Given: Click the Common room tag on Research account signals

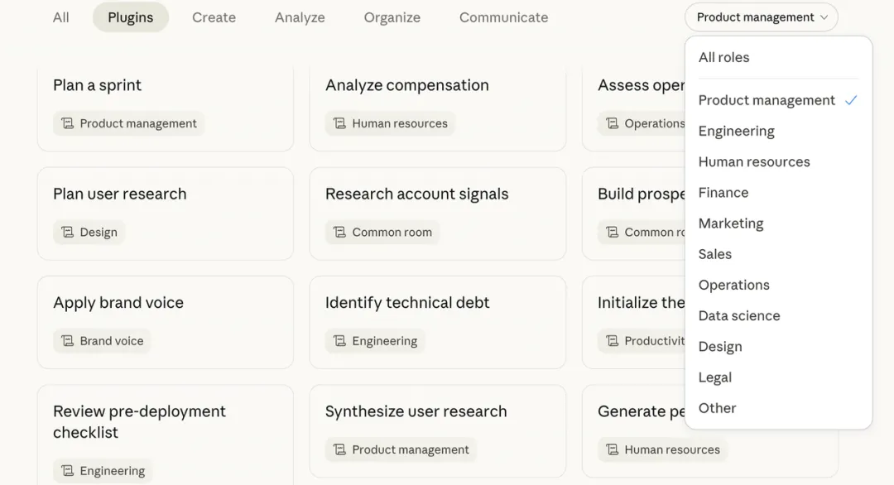Looking at the screenshot, I should (x=382, y=233).
